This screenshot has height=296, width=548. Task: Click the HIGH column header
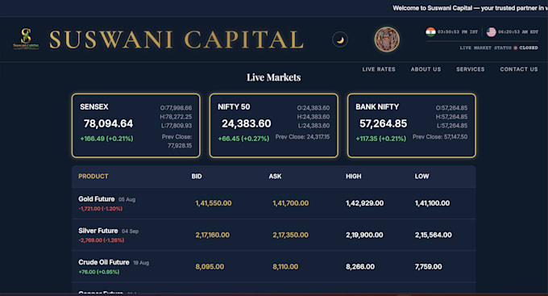pyautogui.click(x=353, y=177)
